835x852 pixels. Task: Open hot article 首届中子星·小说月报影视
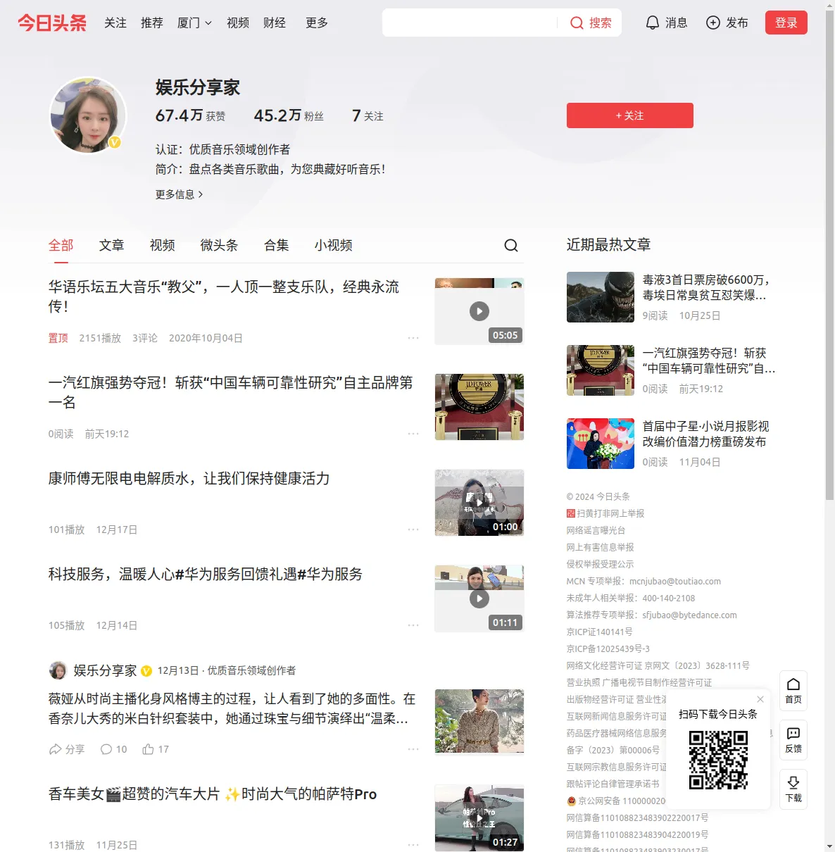coord(706,434)
